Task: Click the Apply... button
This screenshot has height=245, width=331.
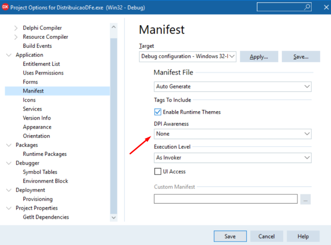Action: point(259,57)
